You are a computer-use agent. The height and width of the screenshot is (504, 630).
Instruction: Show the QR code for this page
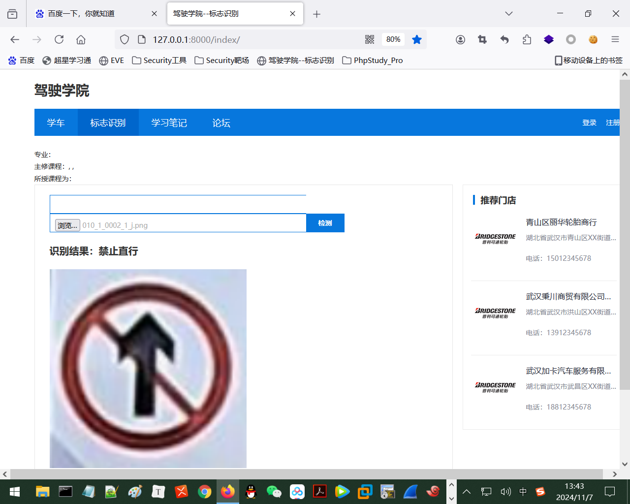tap(370, 39)
